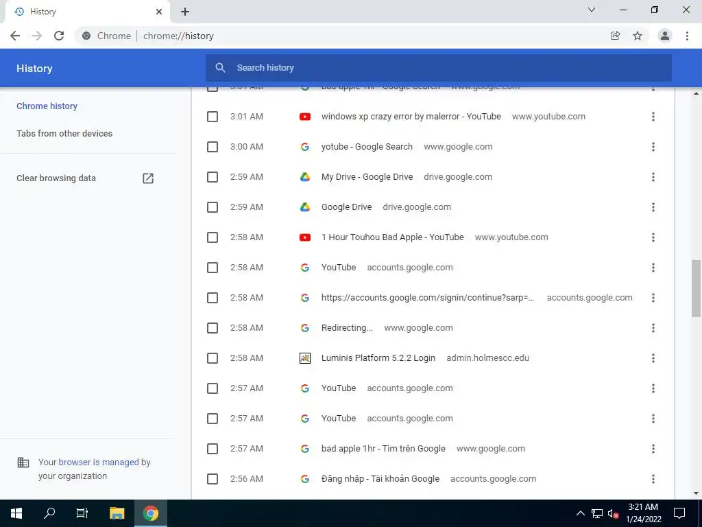
Task: Click the muted volume tray icon
Action: (x=614, y=513)
